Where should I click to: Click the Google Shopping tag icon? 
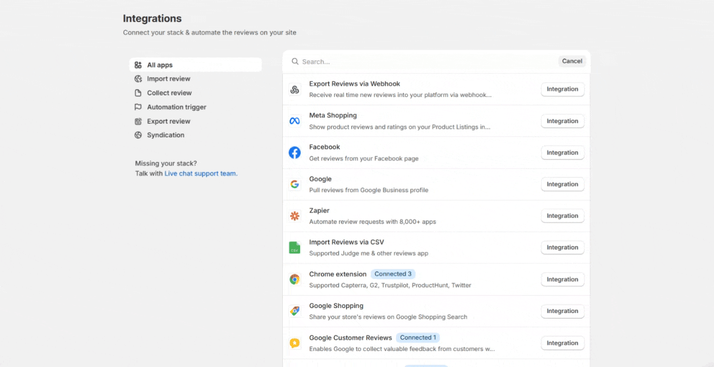tap(295, 311)
